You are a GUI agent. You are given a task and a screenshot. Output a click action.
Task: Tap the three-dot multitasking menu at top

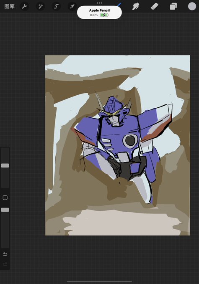(x=99, y=3)
